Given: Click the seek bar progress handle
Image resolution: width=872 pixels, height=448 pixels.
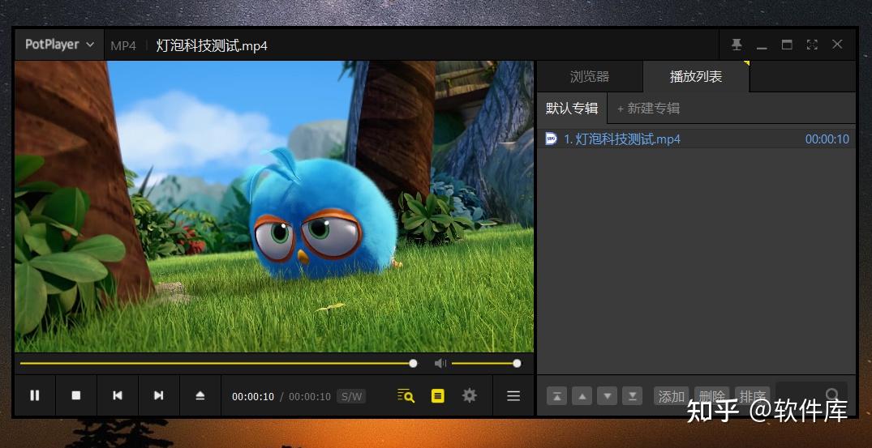Looking at the screenshot, I should tap(413, 364).
